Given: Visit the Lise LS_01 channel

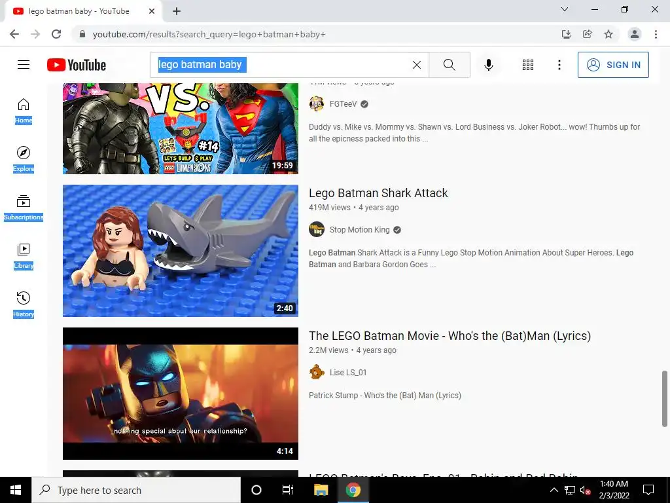Looking at the screenshot, I should pos(348,373).
